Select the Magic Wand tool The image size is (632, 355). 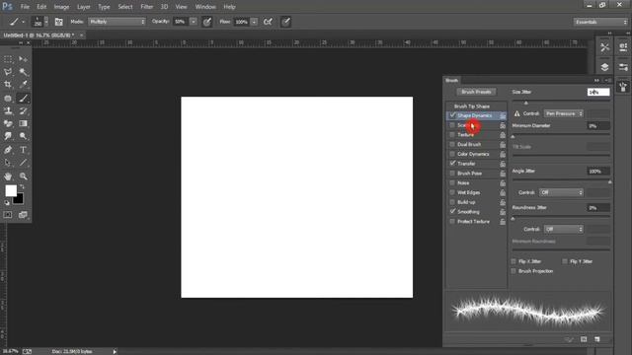tap(23, 72)
